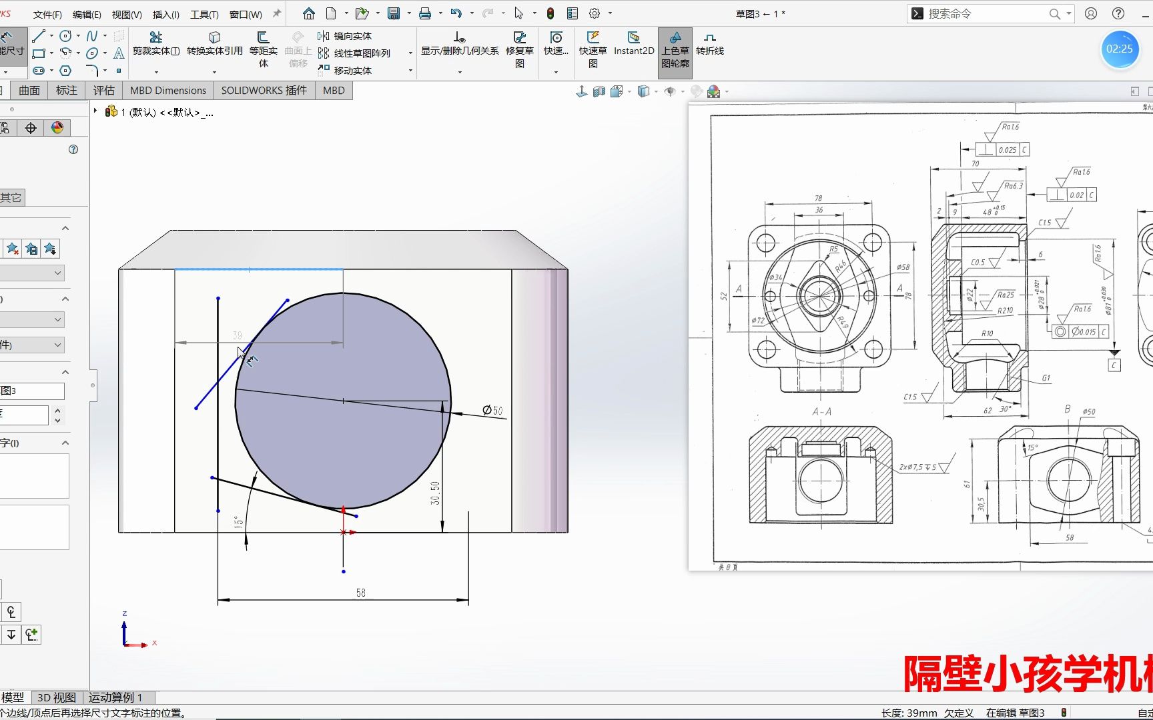1153x720 pixels.
Task: Open the Window (窗口) menu
Action: 246,15
